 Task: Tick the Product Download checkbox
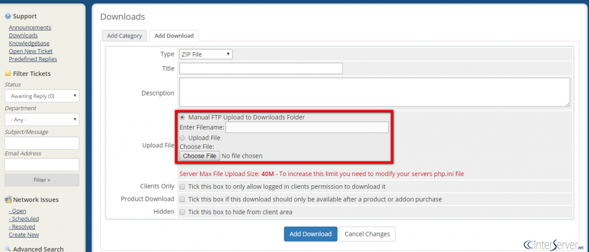click(182, 199)
